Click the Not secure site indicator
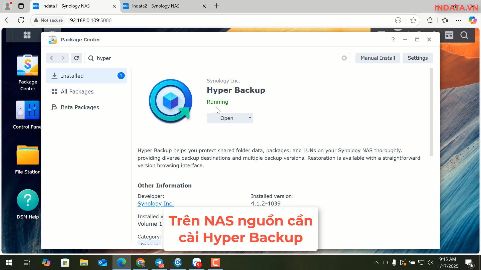 pos(48,20)
